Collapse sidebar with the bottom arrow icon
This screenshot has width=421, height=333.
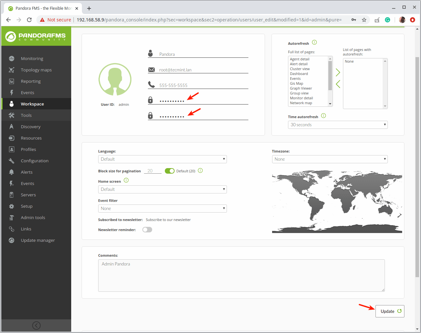[36, 326]
